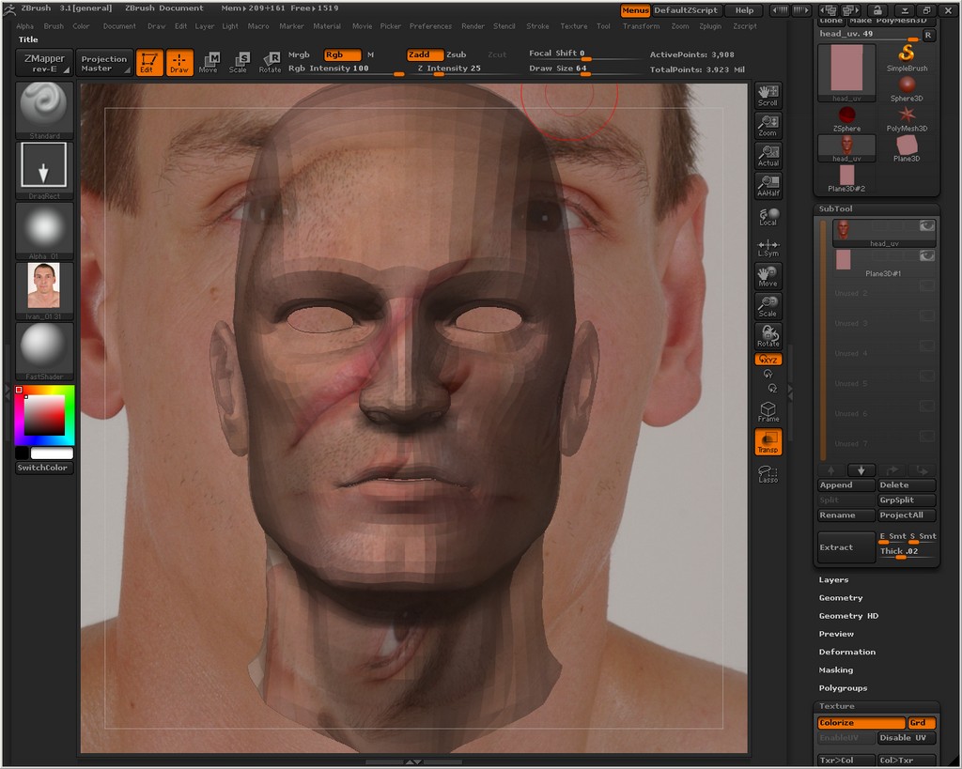Select the AAHalf view icon

768,185
